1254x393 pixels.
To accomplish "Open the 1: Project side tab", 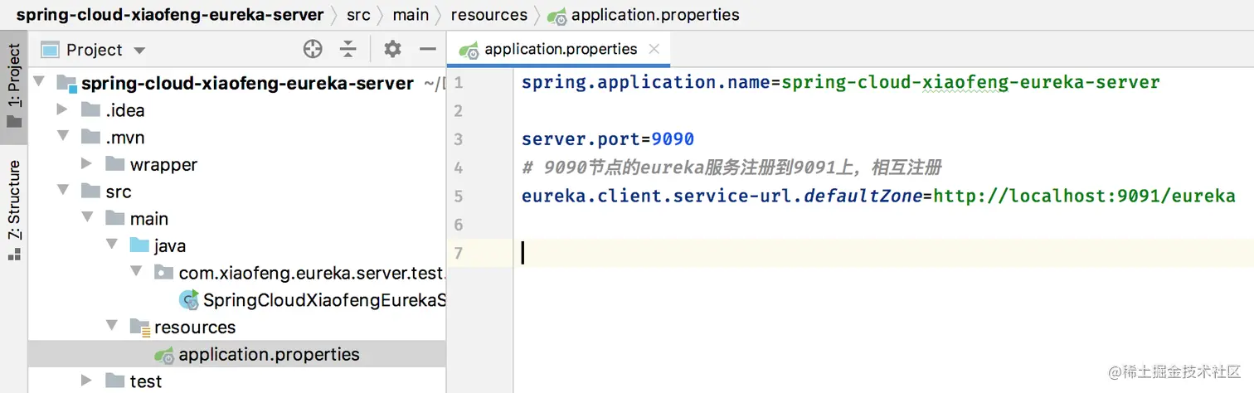I will [x=14, y=83].
